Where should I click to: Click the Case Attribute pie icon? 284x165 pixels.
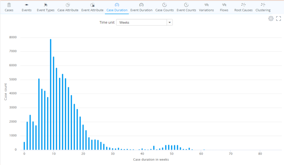tap(68, 5)
